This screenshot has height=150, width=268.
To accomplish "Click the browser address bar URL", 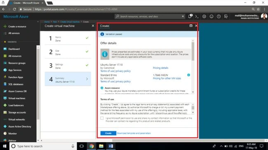I will [76, 9].
